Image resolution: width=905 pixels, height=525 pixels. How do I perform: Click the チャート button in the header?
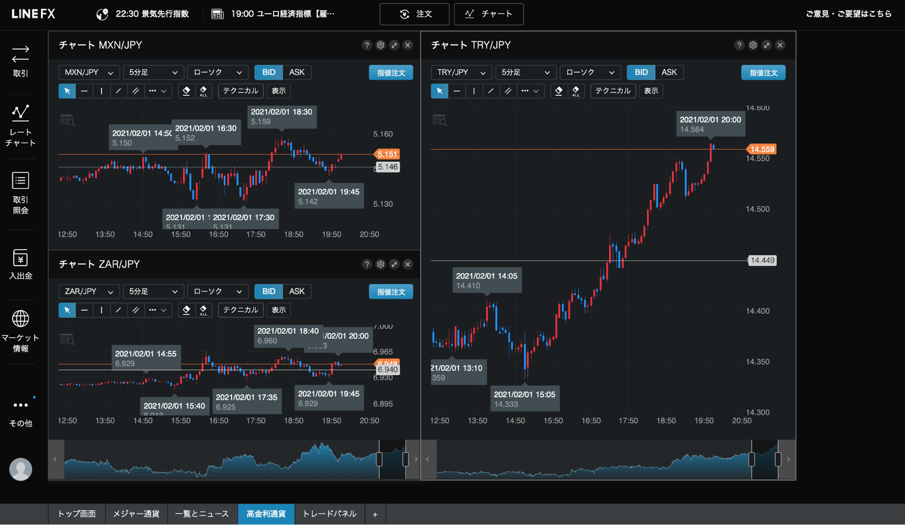[x=488, y=14]
